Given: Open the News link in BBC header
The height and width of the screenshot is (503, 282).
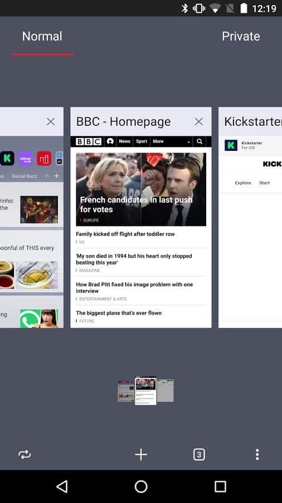Looking at the screenshot, I should [125, 141].
